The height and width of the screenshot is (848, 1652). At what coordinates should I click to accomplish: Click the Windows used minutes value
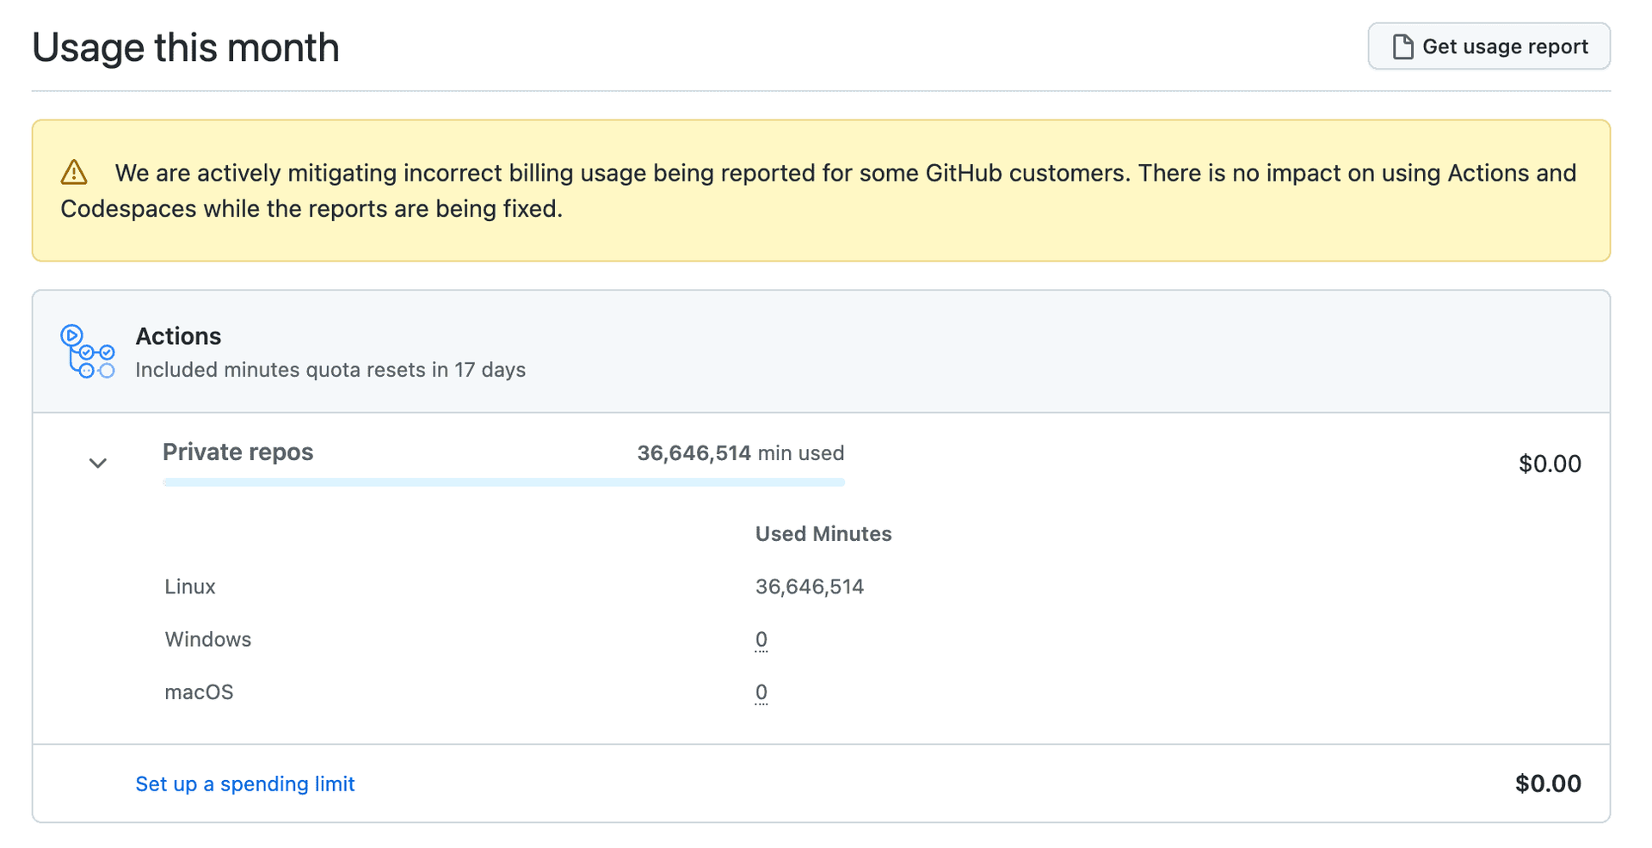point(761,639)
